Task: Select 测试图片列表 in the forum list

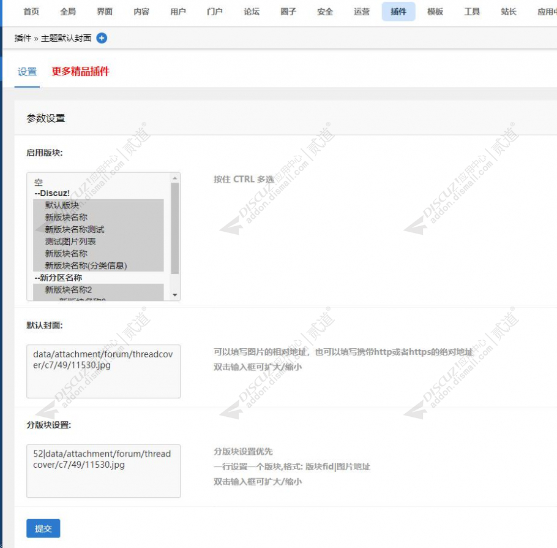Action: tap(70, 242)
